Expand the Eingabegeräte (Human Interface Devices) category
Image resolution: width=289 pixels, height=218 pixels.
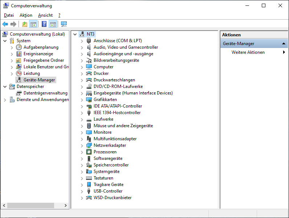[x=82, y=93]
